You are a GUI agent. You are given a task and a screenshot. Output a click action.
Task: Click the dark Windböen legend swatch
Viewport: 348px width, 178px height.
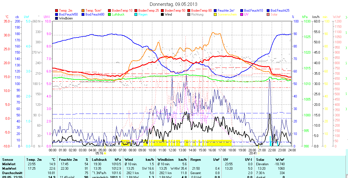tap(57, 18)
